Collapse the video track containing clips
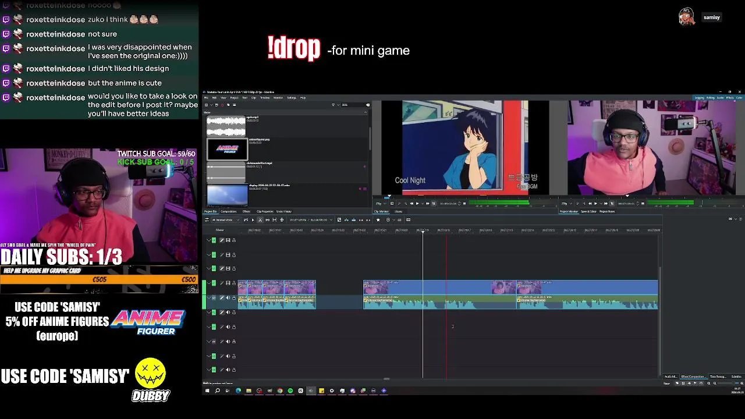The height and width of the screenshot is (419, 745). coord(208,283)
